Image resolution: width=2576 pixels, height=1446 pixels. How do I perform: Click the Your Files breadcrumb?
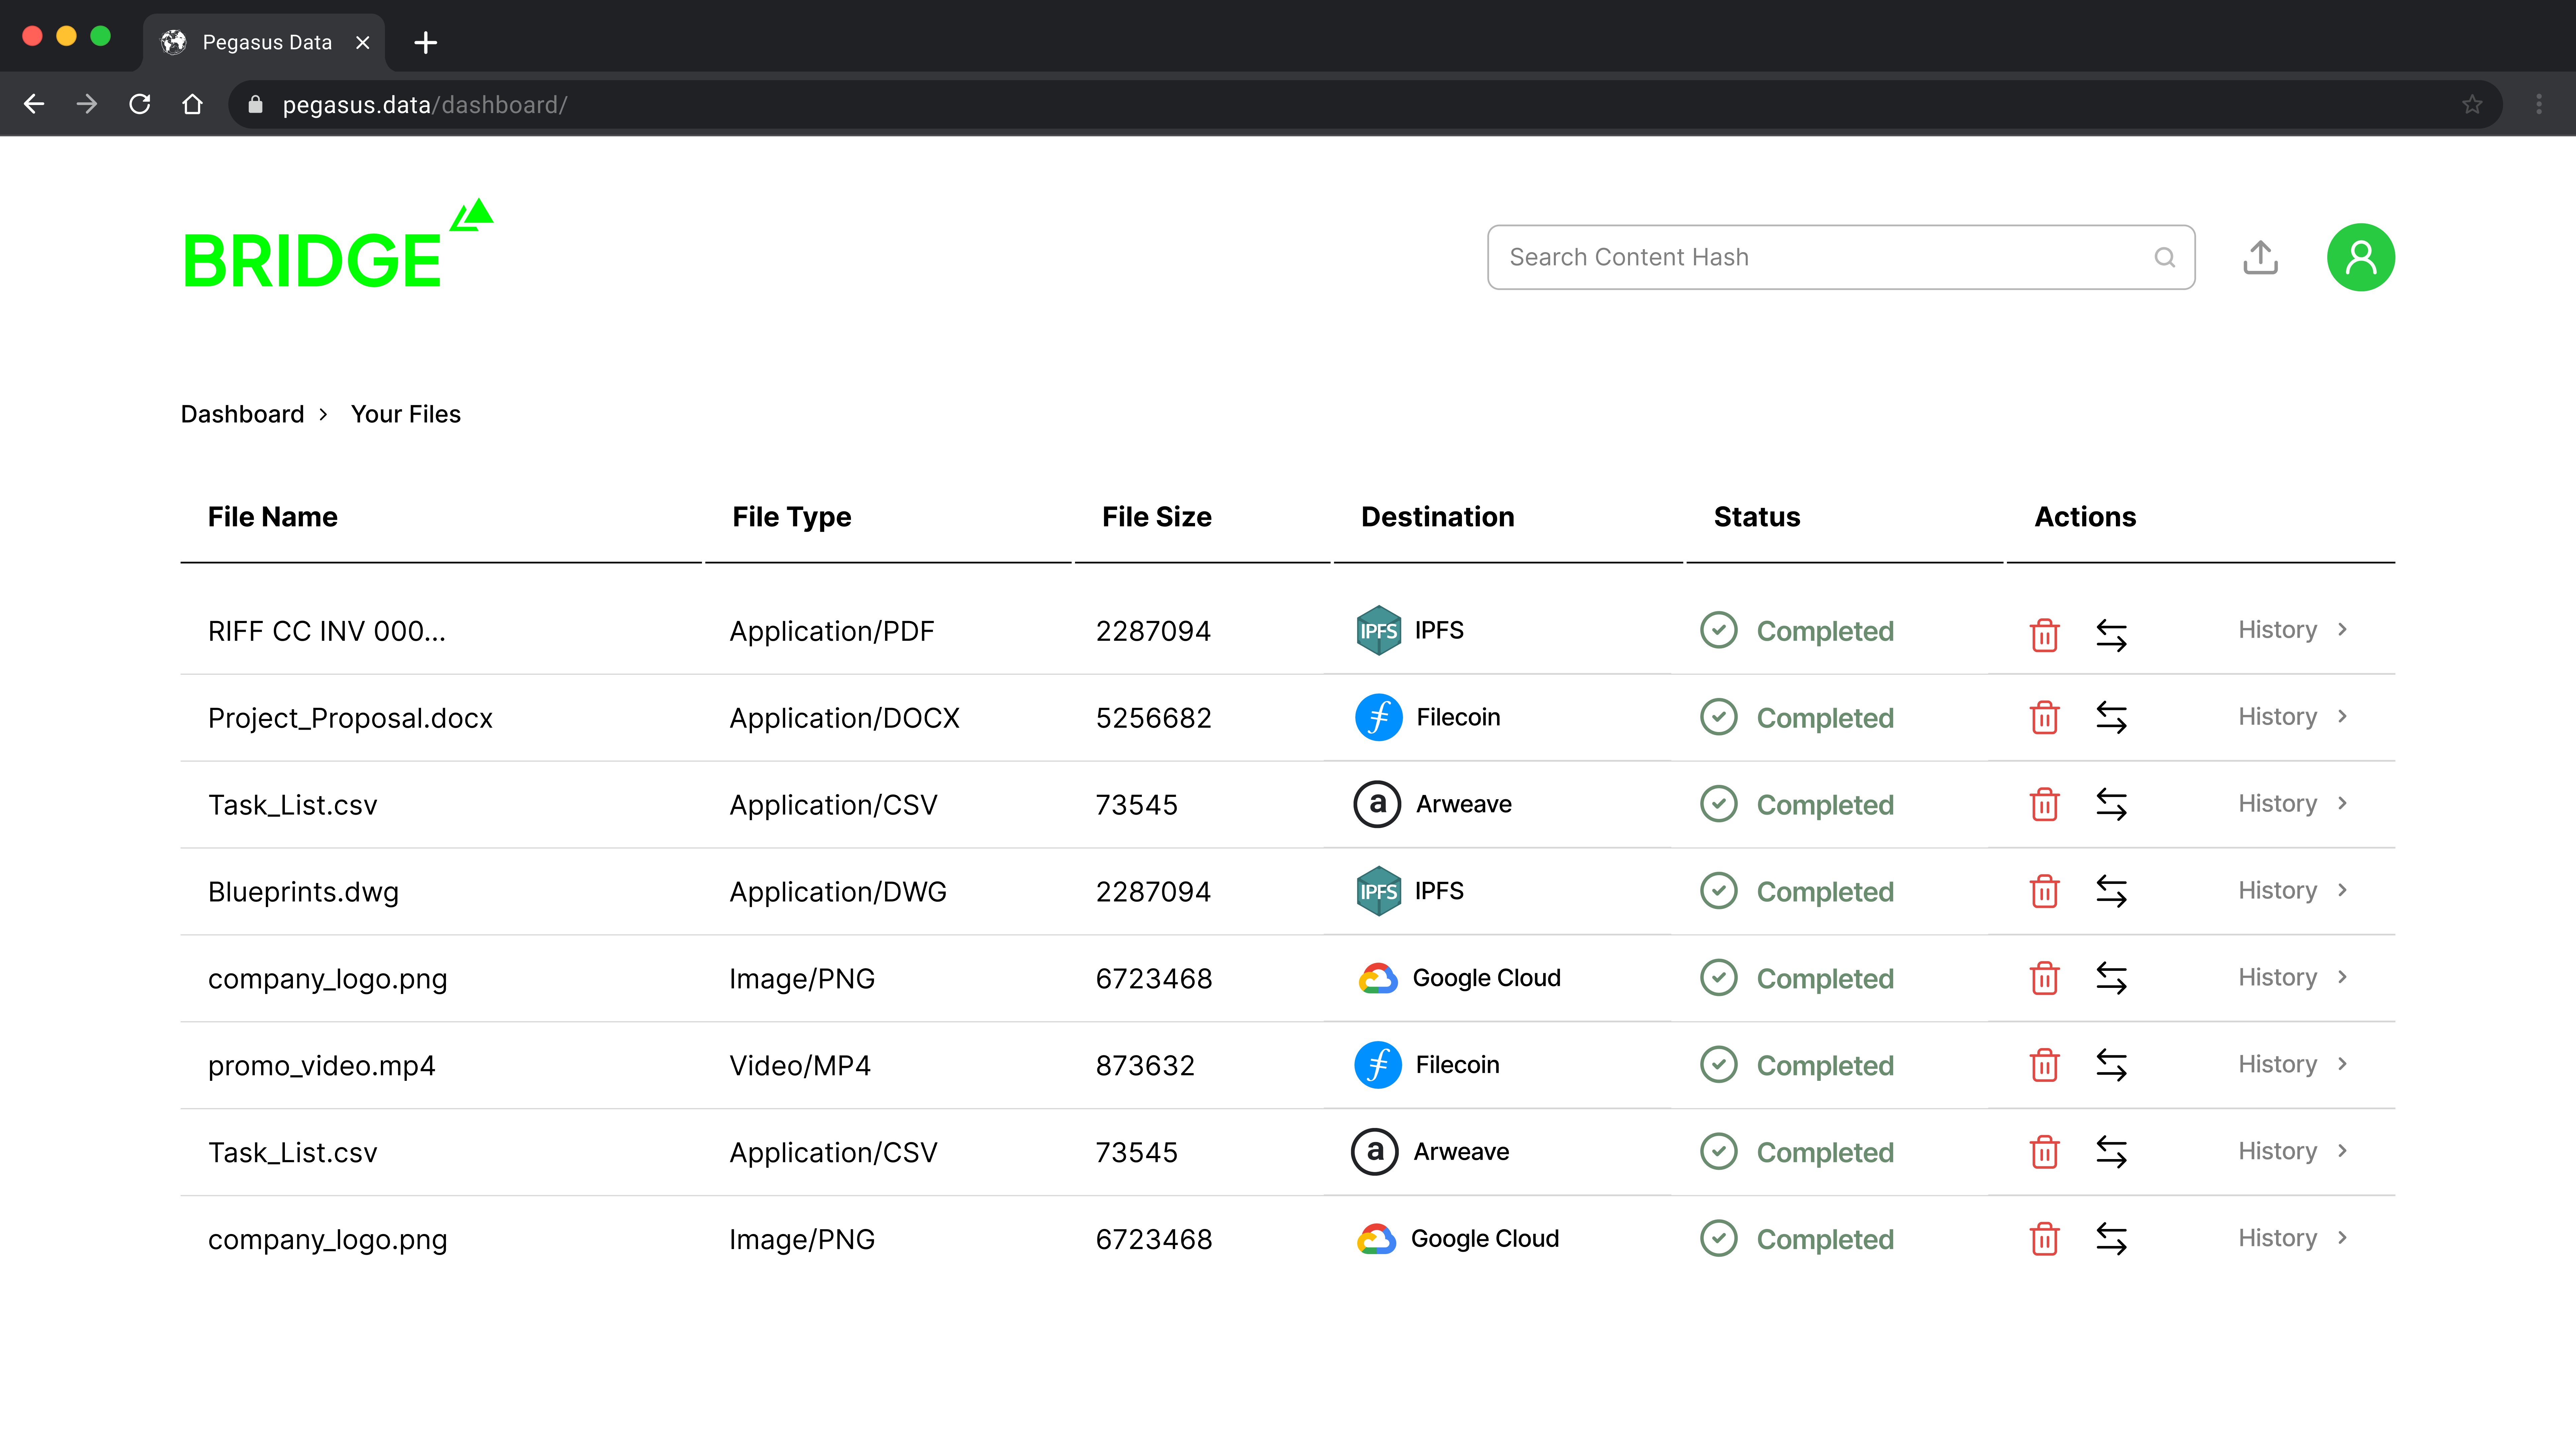pos(405,414)
